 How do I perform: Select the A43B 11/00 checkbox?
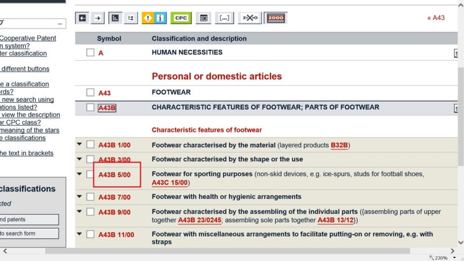[x=90, y=234]
